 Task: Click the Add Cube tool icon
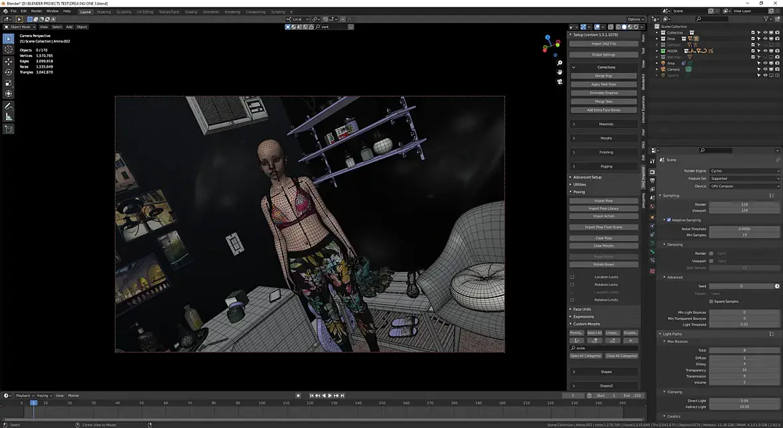(9, 129)
